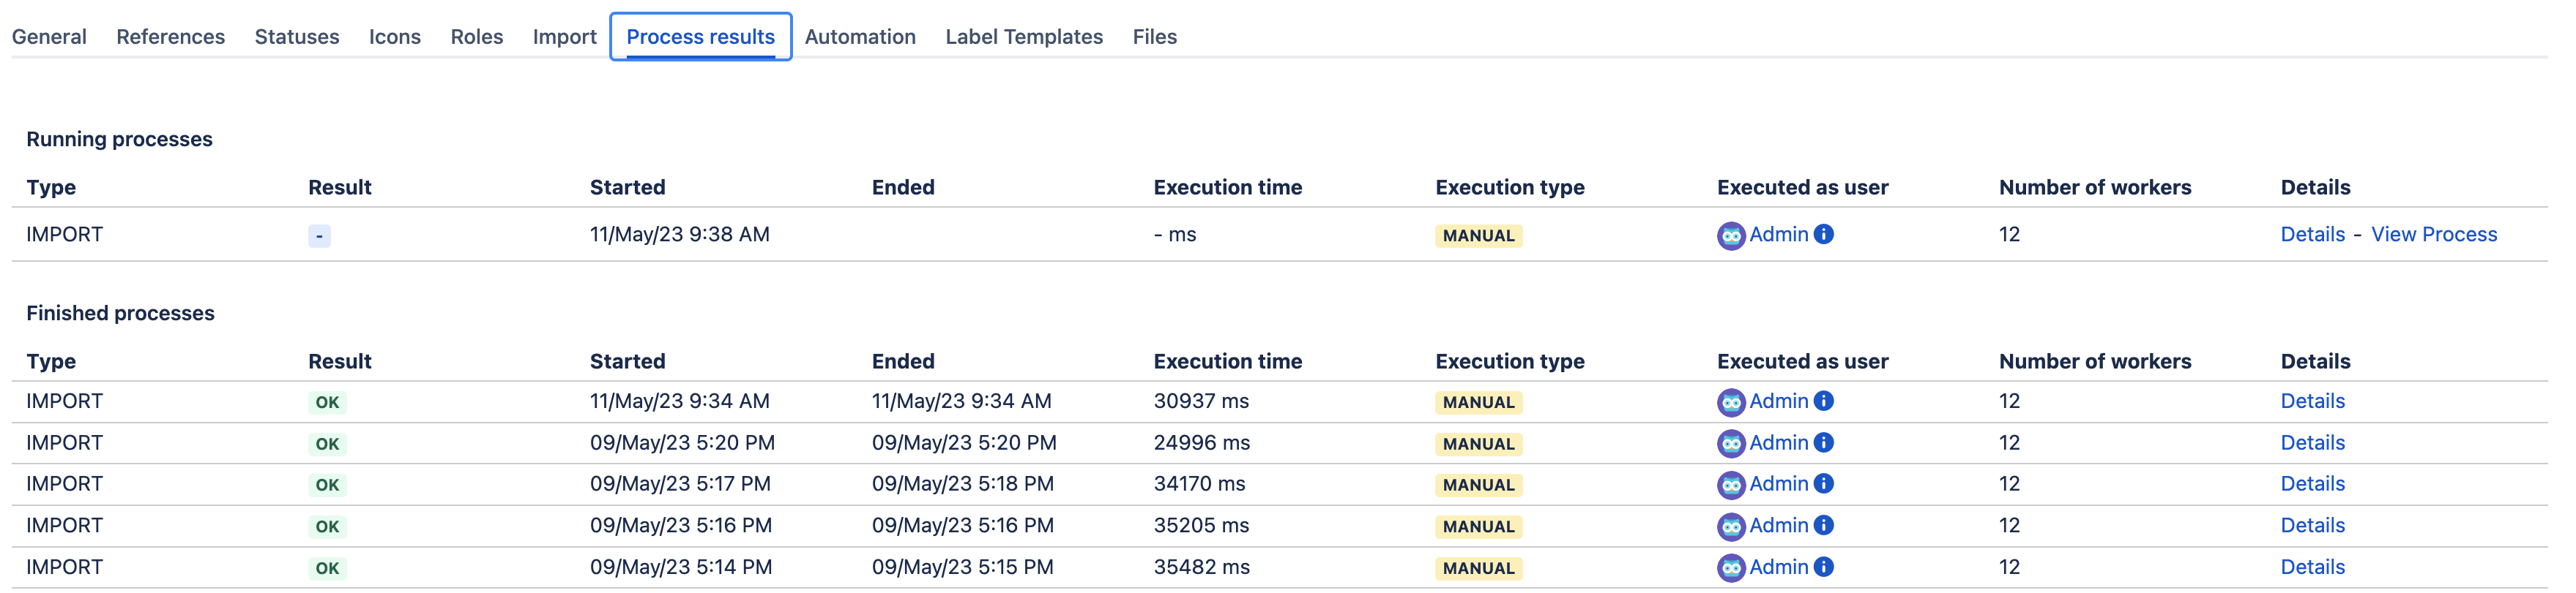Go to the Icons tab
Image resolution: width=2576 pixels, height=593 pixels.
[x=395, y=37]
